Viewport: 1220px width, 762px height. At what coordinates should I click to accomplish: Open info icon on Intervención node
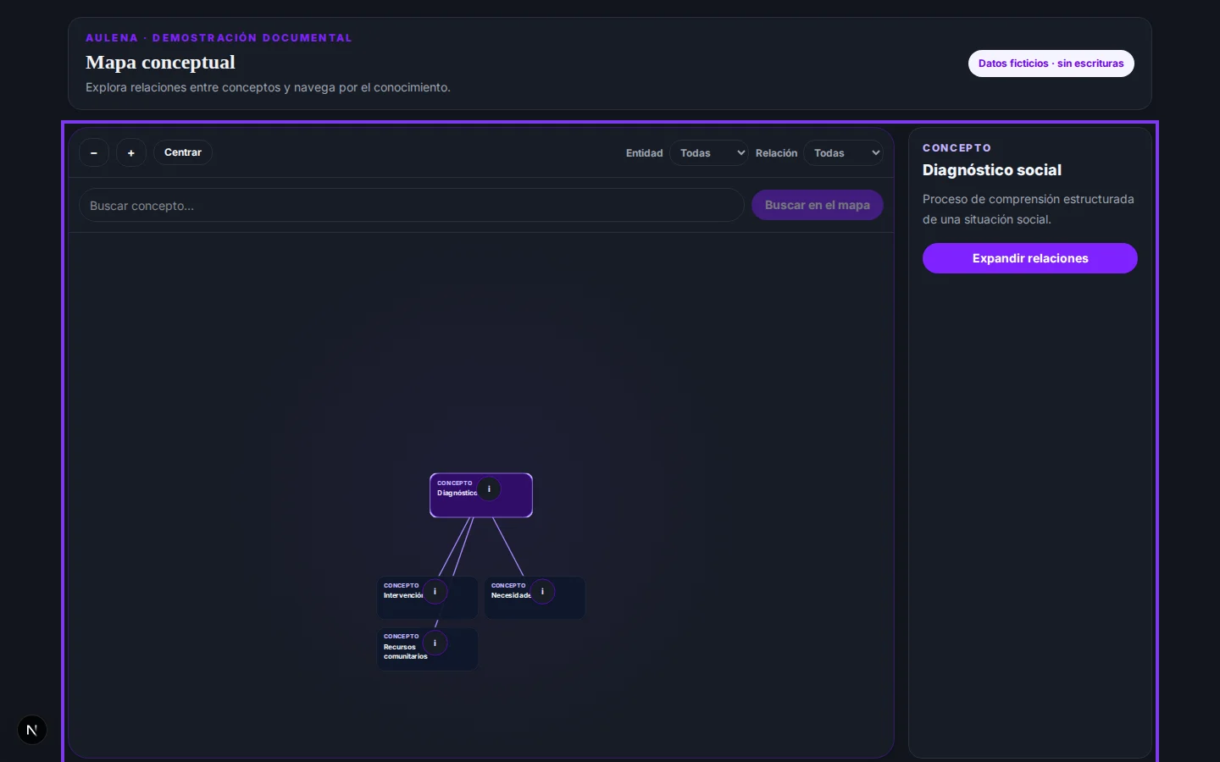point(435,592)
